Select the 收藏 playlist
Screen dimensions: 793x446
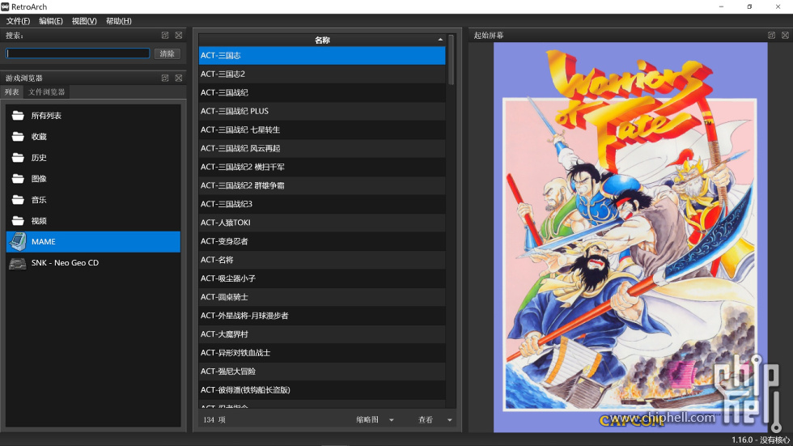click(x=93, y=137)
